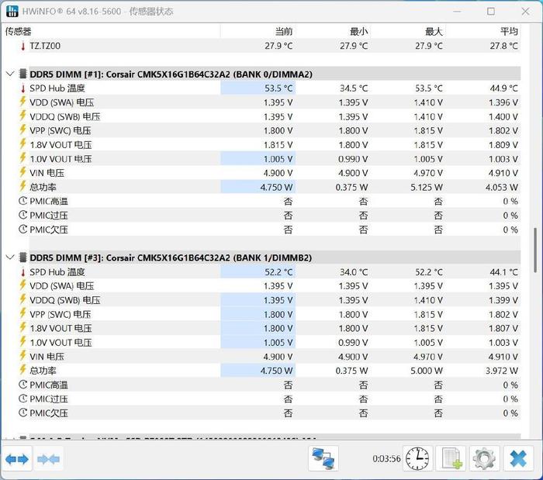The image size is (543, 480).
Task: Select DIMM #1 1.8V VOUT 电压 label
Action: click(61, 145)
